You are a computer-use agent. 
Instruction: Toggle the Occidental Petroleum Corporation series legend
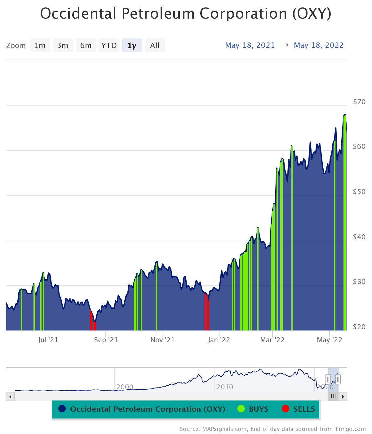click(142, 409)
